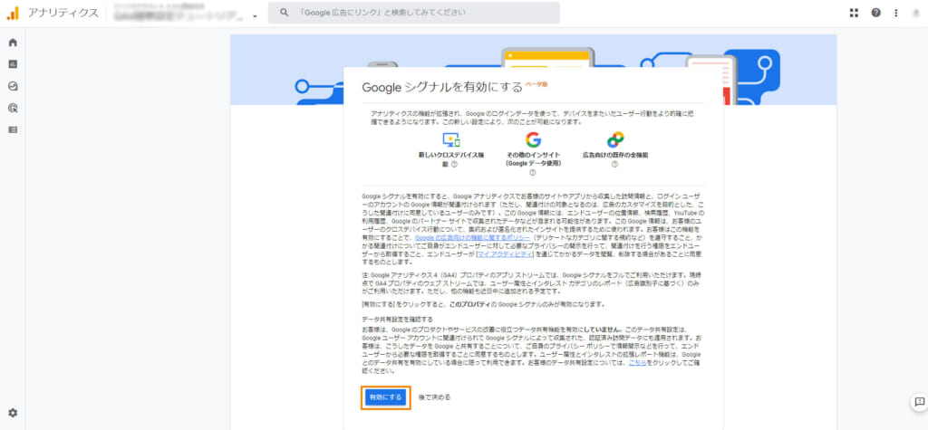Click the アナリティクス title text
This screenshot has width=928, height=430.
tap(63, 13)
